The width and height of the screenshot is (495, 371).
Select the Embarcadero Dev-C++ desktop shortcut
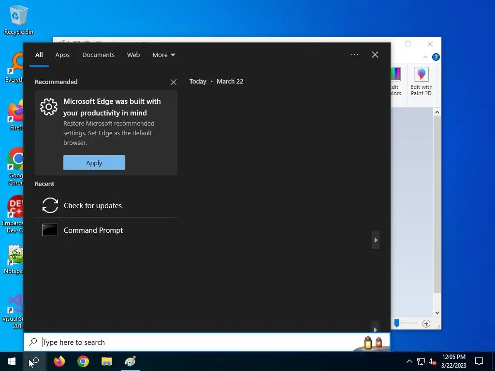pyautogui.click(x=13, y=214)
